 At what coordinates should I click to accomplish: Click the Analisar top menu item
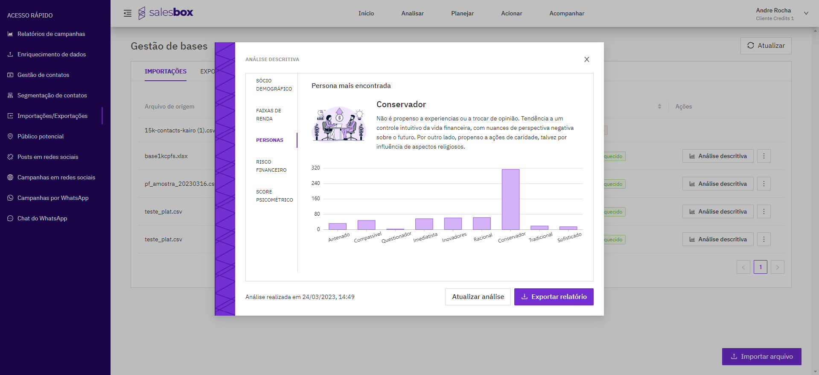412,13
